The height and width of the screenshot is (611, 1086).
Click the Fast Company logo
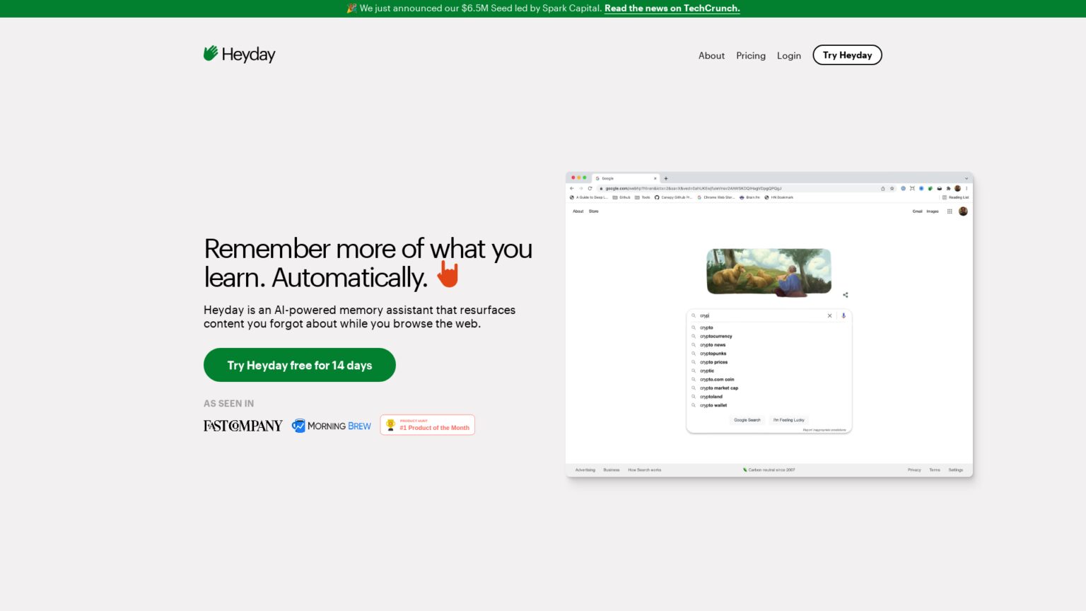[x=243, y=426]
